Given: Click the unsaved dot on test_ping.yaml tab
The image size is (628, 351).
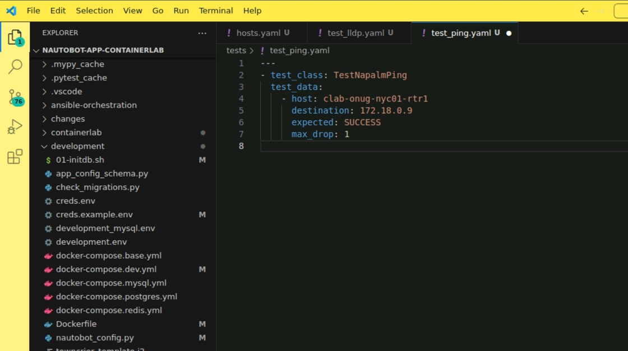Looking at the screenshot, I should (x=509, y=33).
